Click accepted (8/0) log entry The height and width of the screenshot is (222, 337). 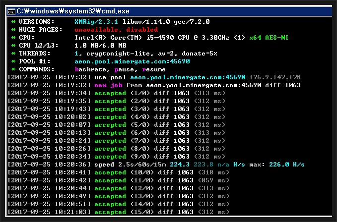[x=116, y=149]
